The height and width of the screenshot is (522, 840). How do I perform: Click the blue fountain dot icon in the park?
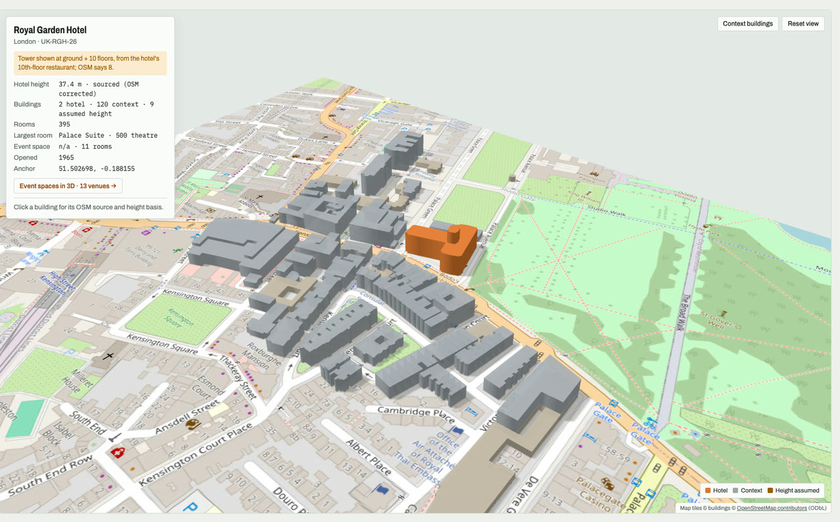coord(695,433)
